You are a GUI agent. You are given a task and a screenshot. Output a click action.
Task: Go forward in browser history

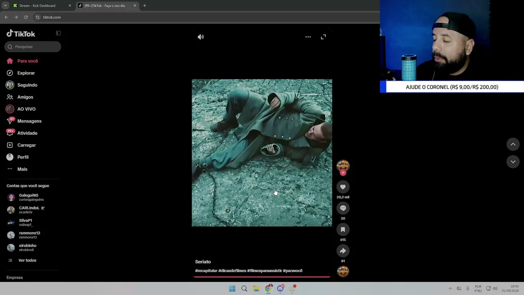tap(16, 17)
